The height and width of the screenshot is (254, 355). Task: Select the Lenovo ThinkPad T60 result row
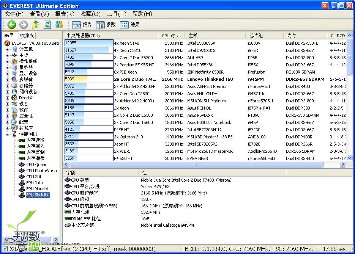[205, 79]
